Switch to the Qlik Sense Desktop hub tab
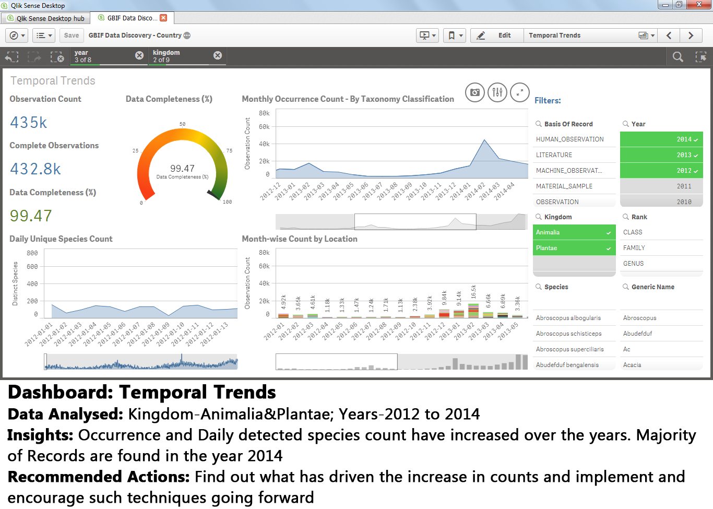The height and width of the screenshot is (509, 713). point(45,18)
